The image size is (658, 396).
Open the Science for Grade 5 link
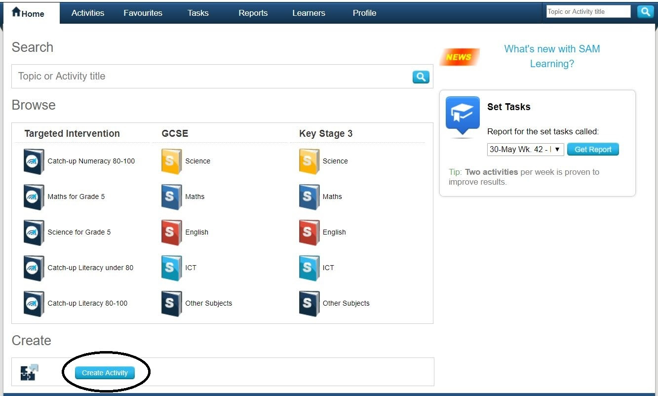[79, 232]
